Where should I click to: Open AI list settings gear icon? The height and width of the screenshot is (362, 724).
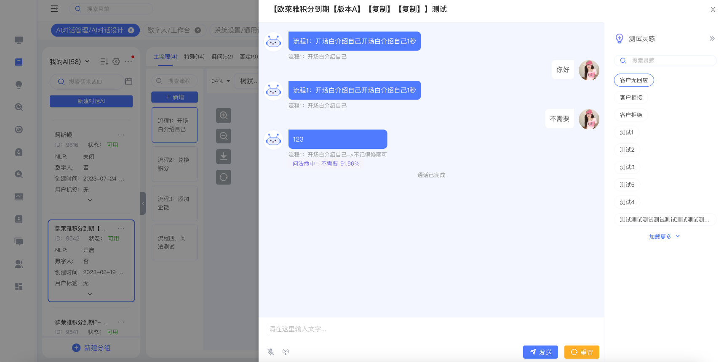click(x=116, y=62)
